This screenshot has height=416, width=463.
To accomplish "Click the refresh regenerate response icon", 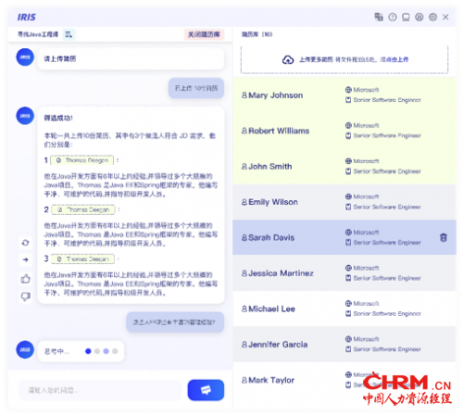I will pyautogui.click(x=26, y=243).
